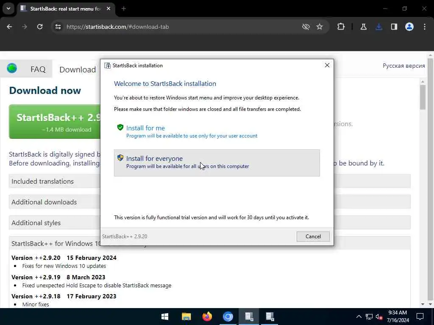The image size is (434, 325).
Task: Expand StartIsBack++ for Windows 10 changelog header
Action: click(55, 243)
